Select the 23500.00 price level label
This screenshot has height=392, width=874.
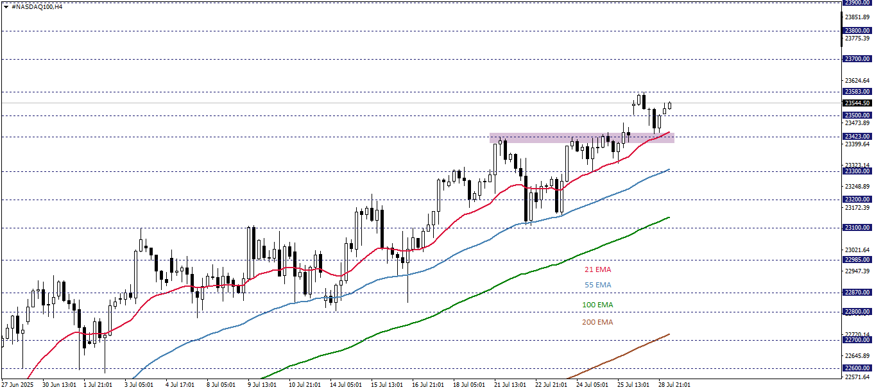point(857,115)
